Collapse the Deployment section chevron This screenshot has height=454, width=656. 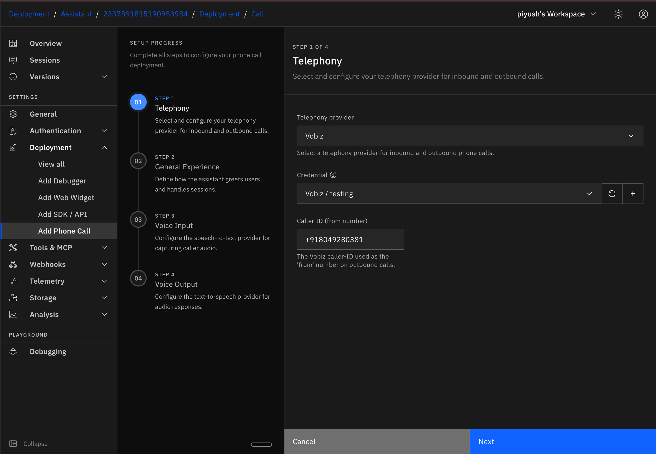click(104, 147)
